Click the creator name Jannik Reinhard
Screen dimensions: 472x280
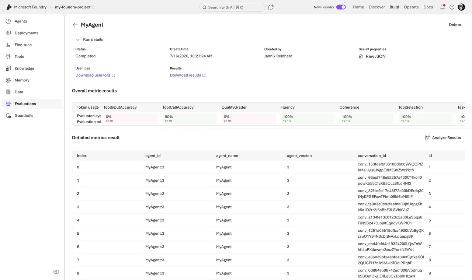[x=278, y=56]
